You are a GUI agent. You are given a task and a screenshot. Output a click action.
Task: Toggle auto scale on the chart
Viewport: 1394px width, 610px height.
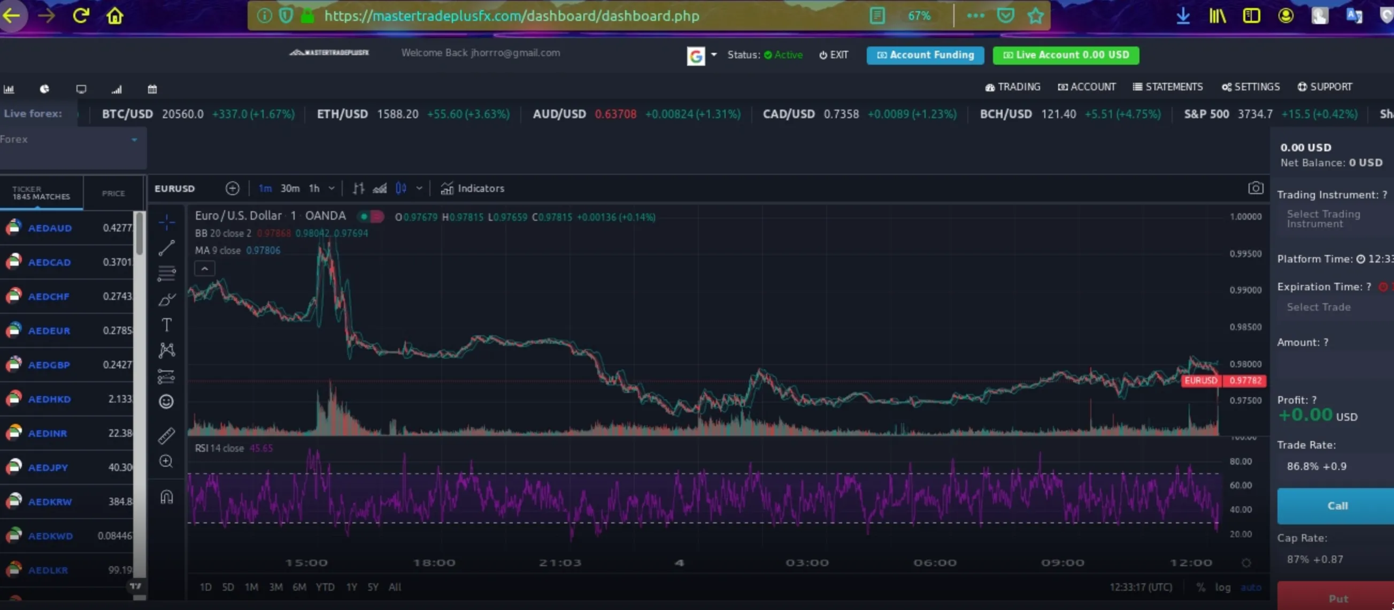coord(1251,587)
